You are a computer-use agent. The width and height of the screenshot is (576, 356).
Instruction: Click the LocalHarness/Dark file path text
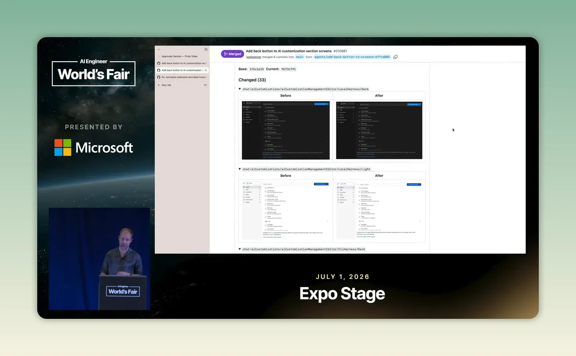click(306, 89)
